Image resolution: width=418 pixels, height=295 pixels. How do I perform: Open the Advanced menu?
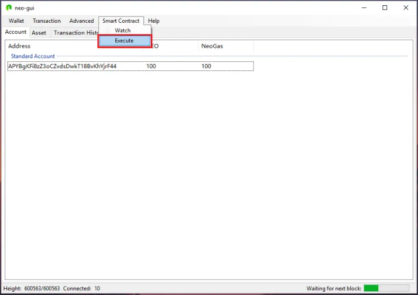pos(81,21)
